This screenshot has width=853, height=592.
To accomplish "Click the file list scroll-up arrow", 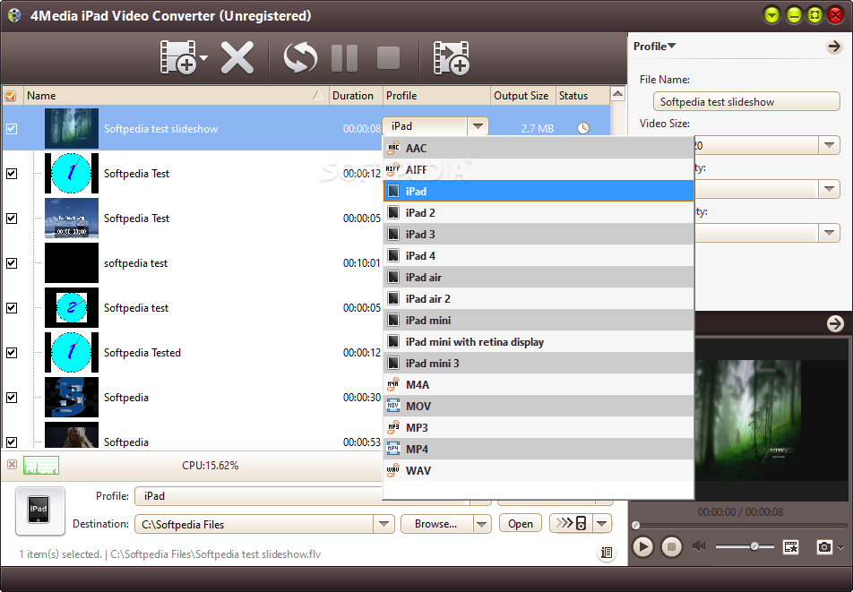I will pos(617,94).
